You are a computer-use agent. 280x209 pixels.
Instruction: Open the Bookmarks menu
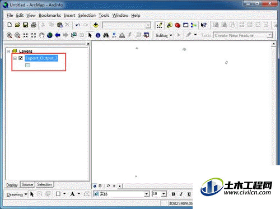pyautogui.click(x=50, y=16)
